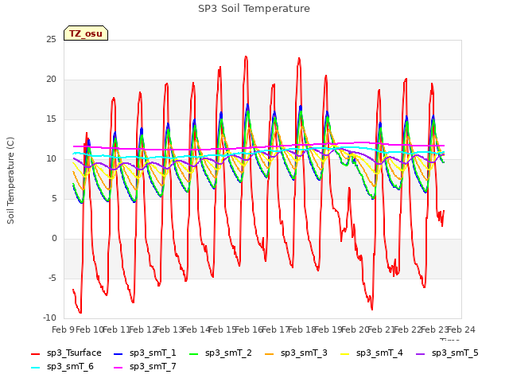509x382 pixels.
Task: Click the green sp3_smT_2 legend swatch
Action: 194,354
